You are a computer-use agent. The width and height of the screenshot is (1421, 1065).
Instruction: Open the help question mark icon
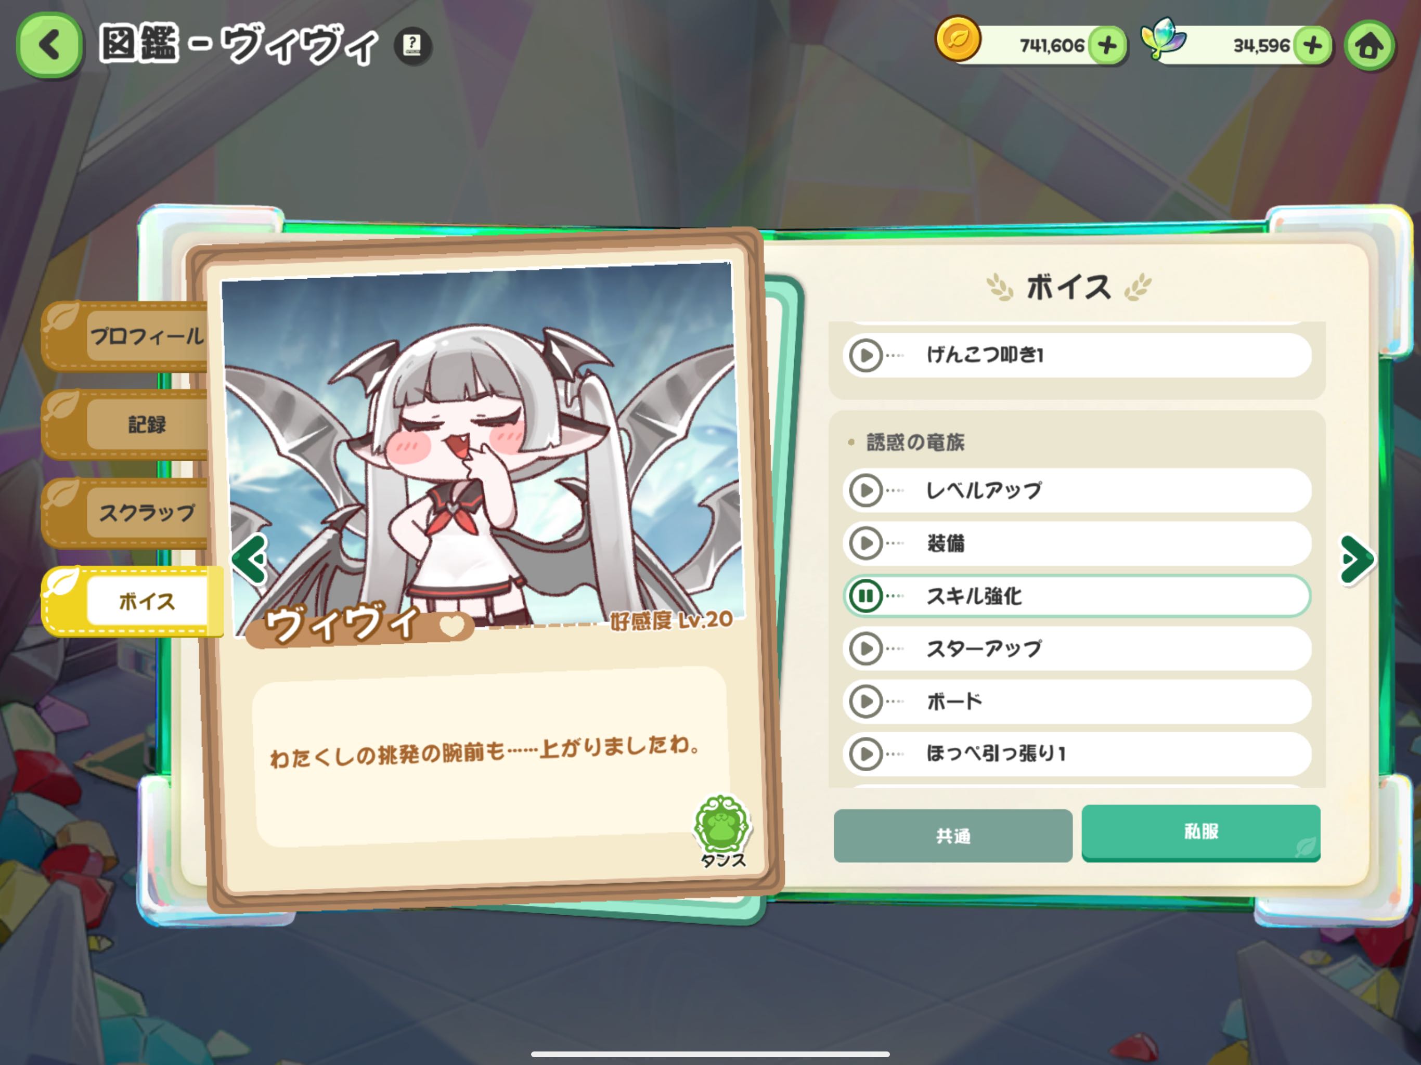(412, 46)
